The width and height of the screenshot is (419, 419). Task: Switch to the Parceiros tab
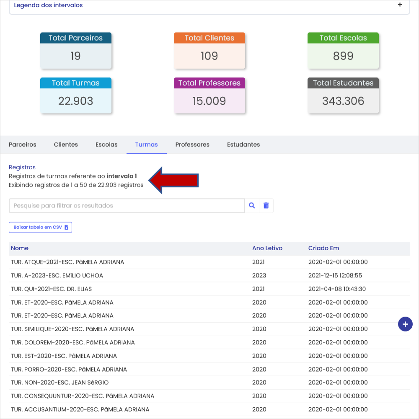(x=23, y=145)
